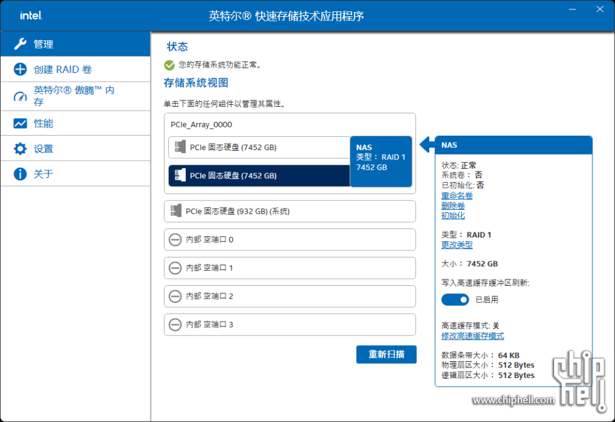Click the 932 GB system SSD icon

pyautogui.click(x=176, y=211)
